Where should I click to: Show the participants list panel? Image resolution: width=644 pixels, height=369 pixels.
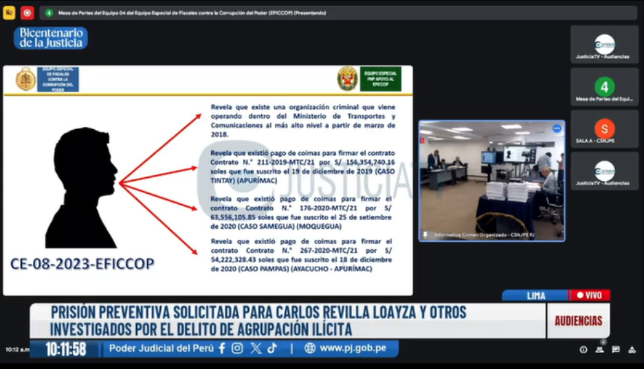tap(600, 350)
